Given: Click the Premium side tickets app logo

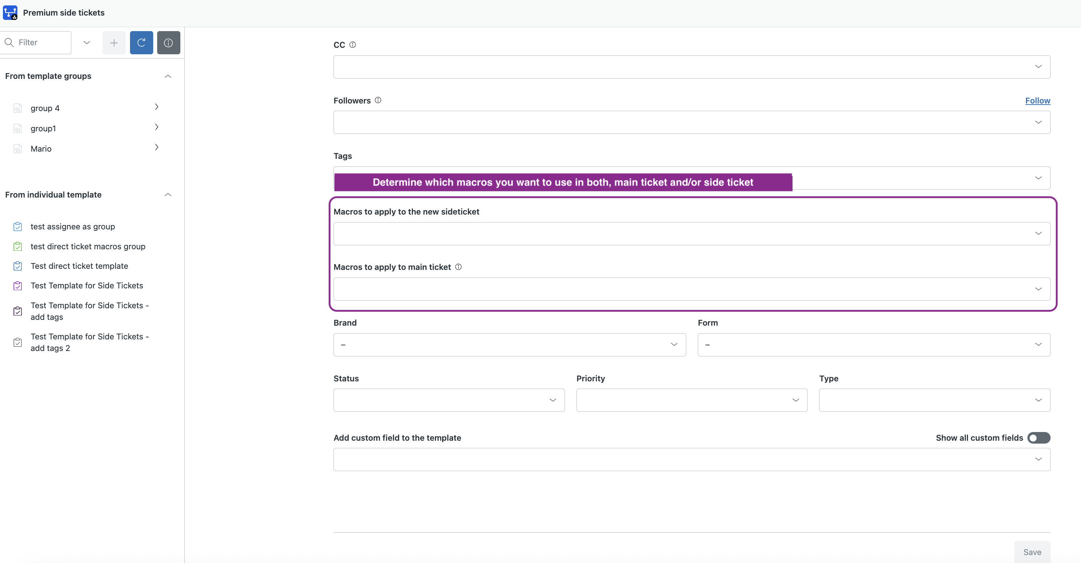Looking at the screenshot, I should [x=10, y=13].
